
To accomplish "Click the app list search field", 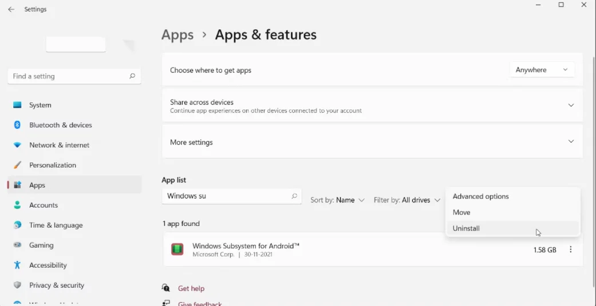I will [x=231, y=196].
